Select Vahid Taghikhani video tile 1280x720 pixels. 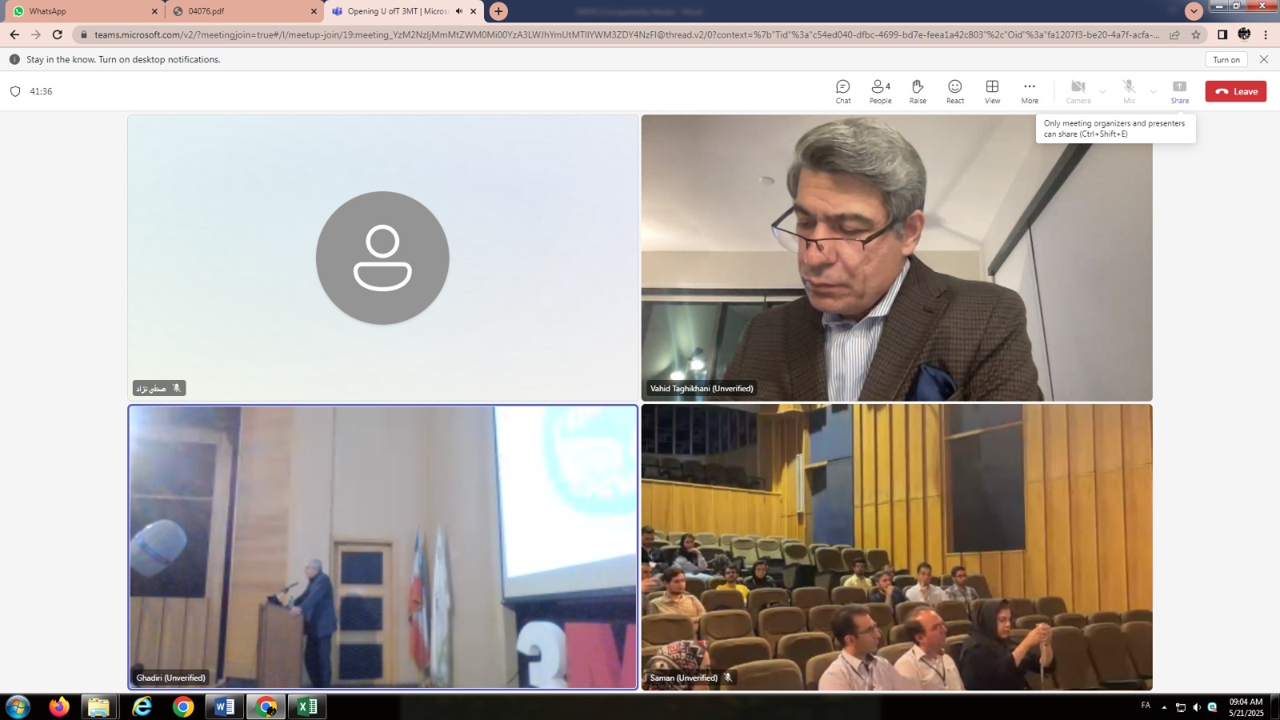896,258
